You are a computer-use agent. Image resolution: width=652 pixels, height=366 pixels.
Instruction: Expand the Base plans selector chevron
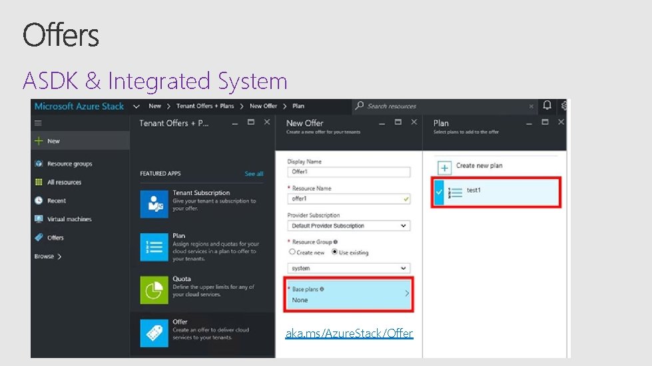(x=407, y=294)
